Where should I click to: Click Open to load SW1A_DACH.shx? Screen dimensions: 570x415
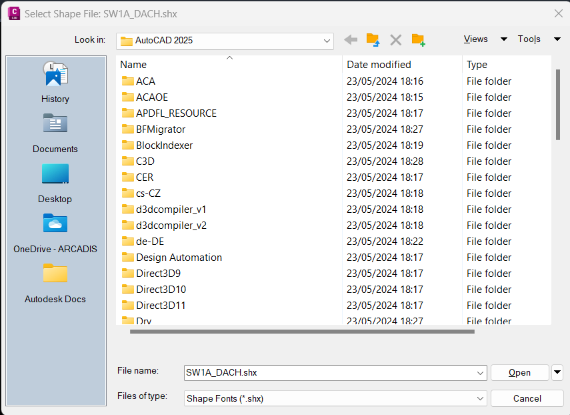click(x=519, y=372)
